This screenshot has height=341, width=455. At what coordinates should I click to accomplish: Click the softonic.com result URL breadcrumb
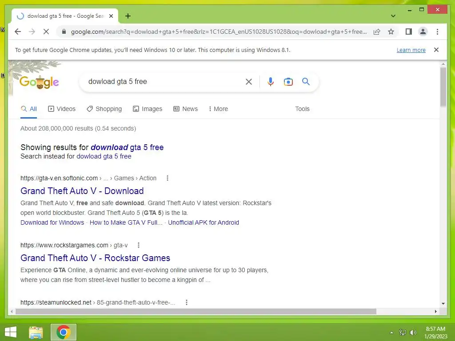point(88,178)
